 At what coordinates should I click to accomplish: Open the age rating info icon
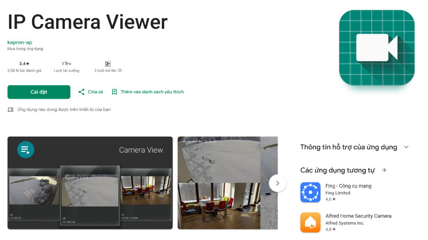[x=120, y=70]
